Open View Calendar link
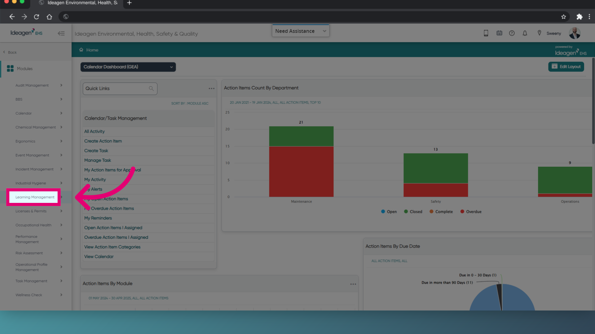Image resolution: width=595 pixels, height=334 pixels. click(x=99, y=256)
